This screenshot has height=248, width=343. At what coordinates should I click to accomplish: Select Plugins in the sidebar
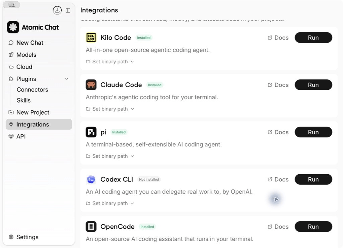tap(39, 79)
